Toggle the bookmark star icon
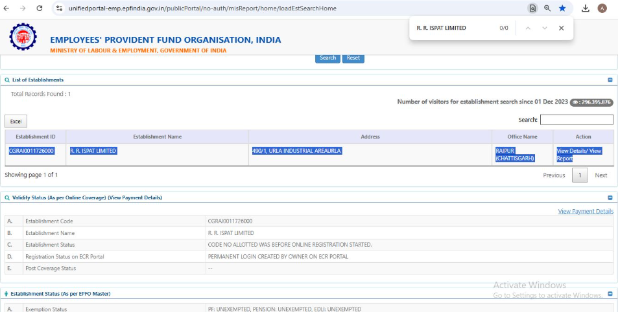The image size is (618, 312). click(x=562, y=8)
